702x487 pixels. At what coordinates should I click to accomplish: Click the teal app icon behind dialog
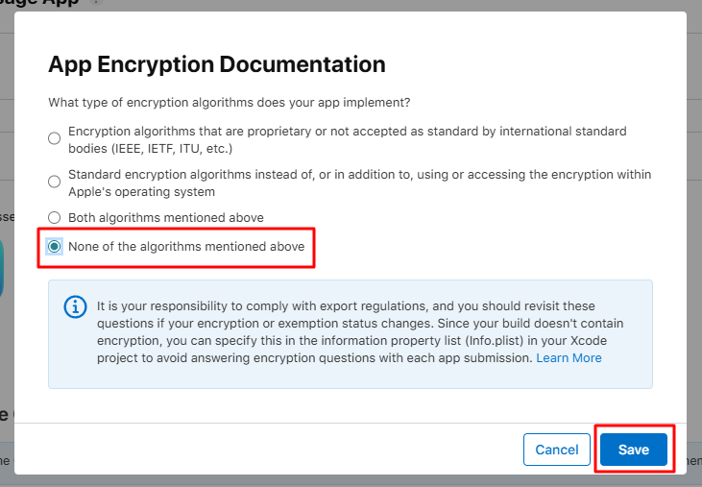pyautogui.click(x=2, y=269)
